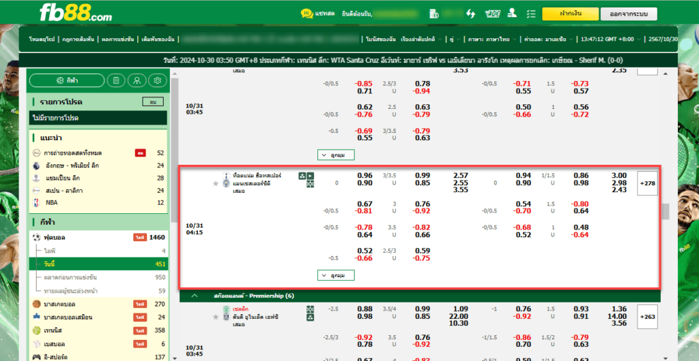
Task: Click the fb88.com logo
Action: [76, 14]
